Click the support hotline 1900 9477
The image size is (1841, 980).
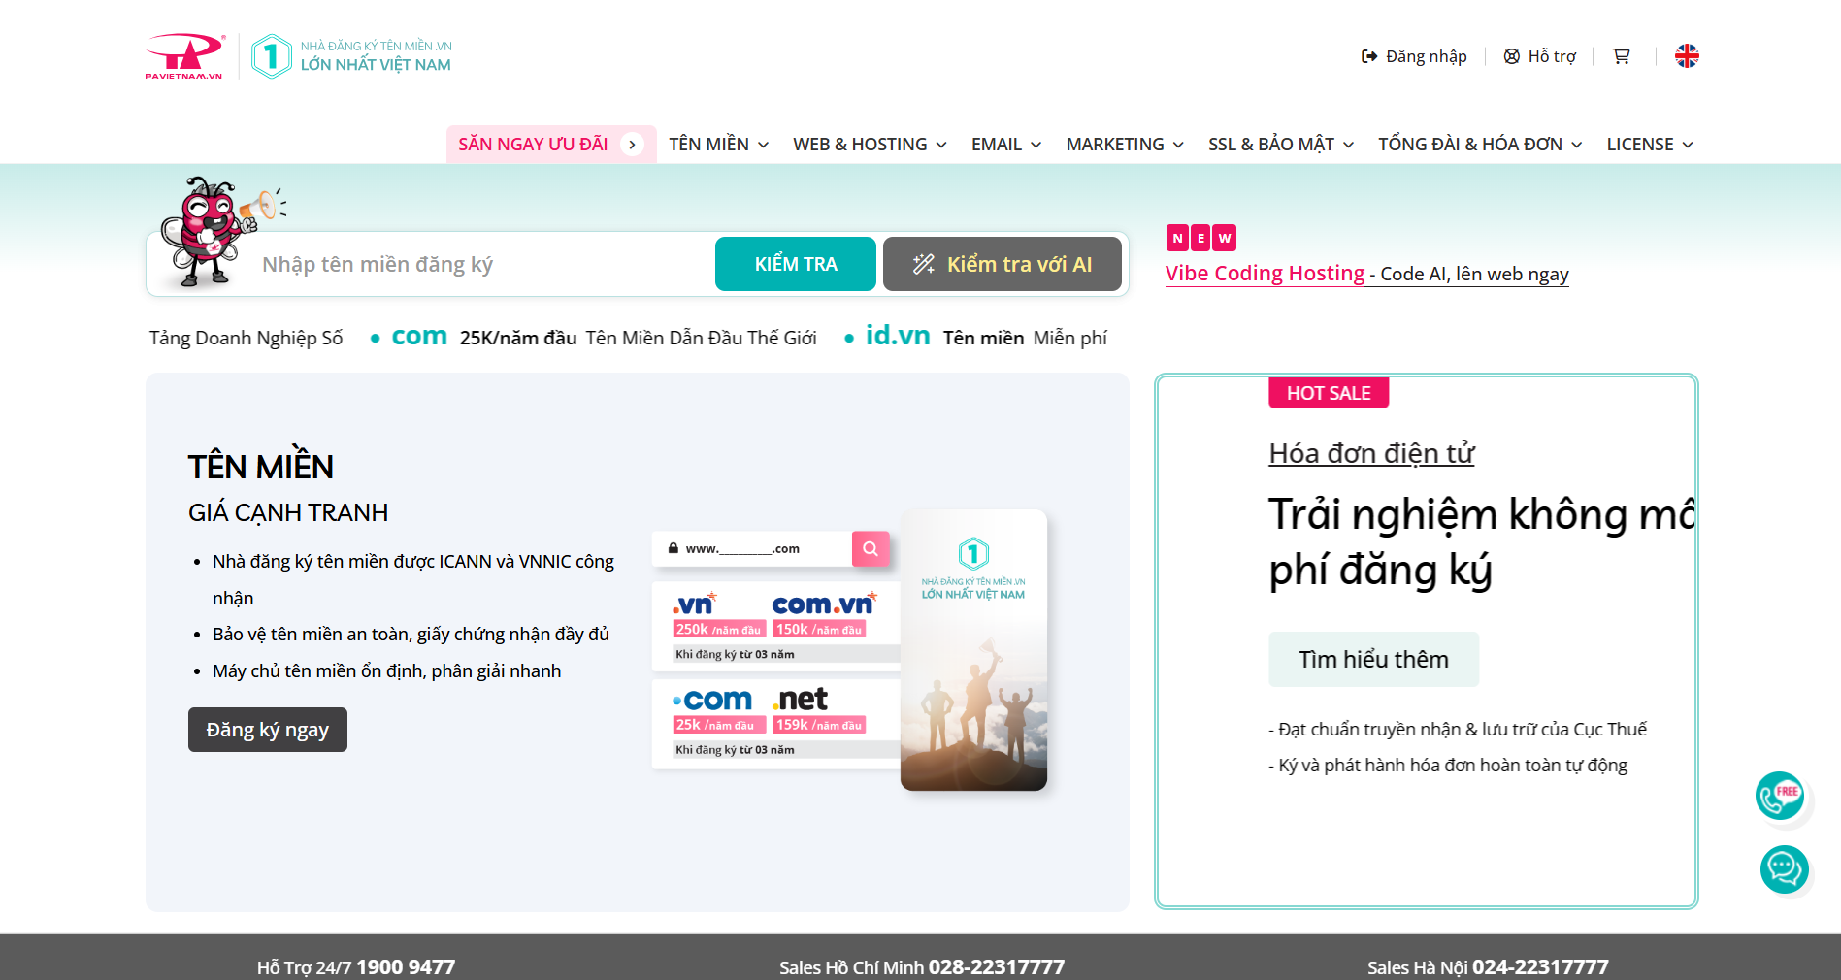click(406, 967)
